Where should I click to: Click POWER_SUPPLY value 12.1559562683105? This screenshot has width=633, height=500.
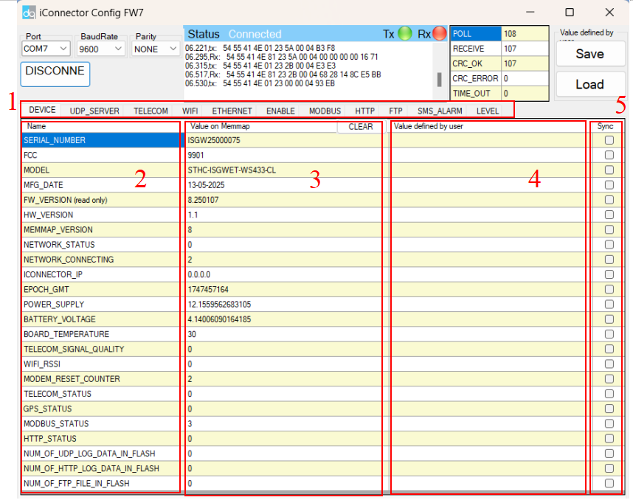coord(220,305)
